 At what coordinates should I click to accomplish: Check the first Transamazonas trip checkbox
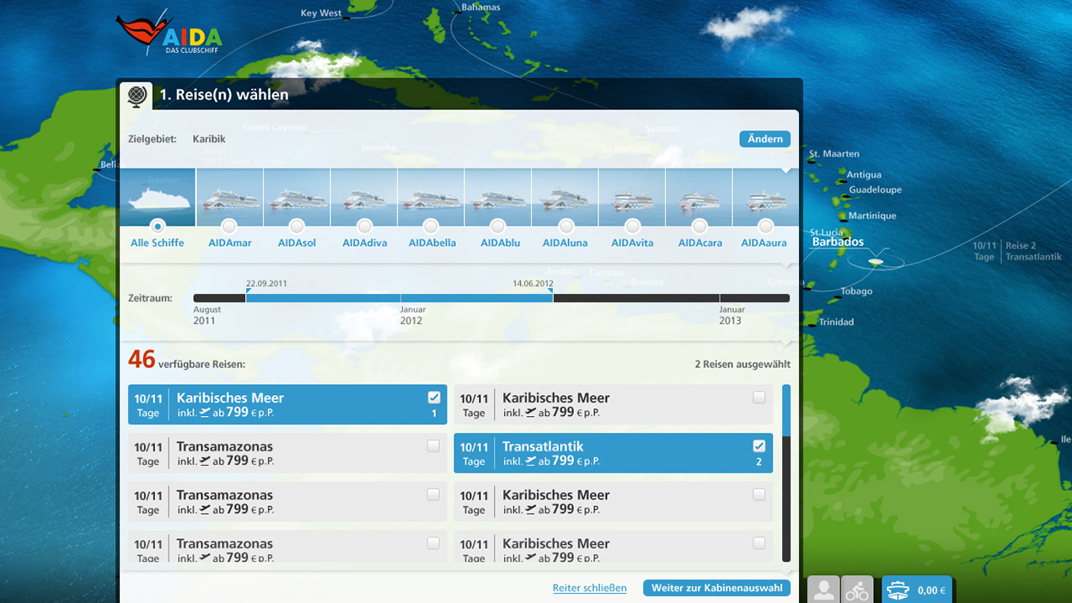[433, 446]
